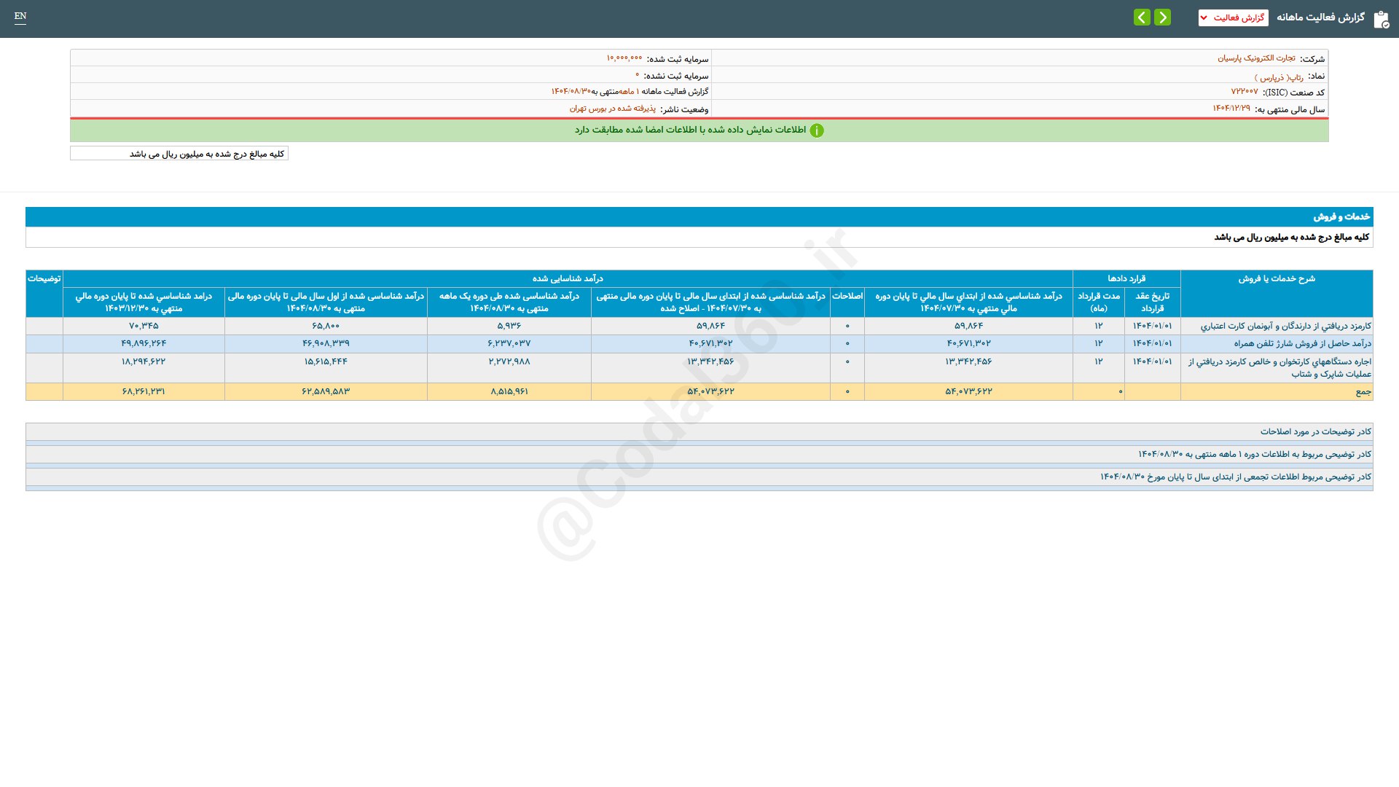Click the green left chevron navigation button
Image resolution: width=1399 pixels, height=787 pixels.
tap(1142, 17)
